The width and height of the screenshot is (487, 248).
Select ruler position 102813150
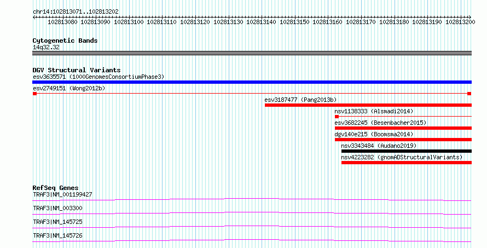coord(294,22)
